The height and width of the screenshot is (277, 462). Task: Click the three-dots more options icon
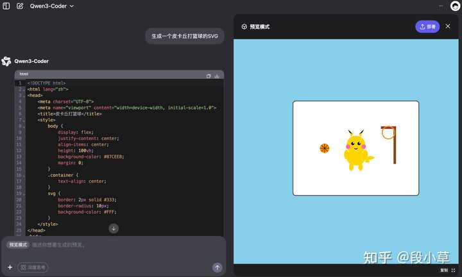pos(441,6)
